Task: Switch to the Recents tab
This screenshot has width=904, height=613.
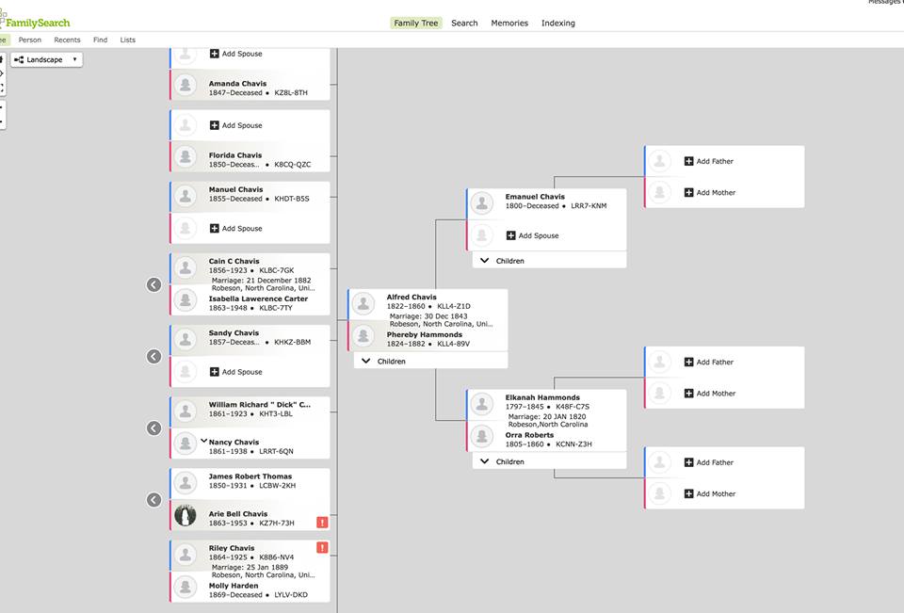Action: [x=67, y=40]
